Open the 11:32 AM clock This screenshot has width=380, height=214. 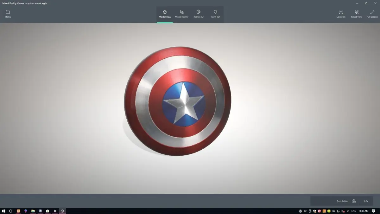pyautogui.click(x=364, y=211)
